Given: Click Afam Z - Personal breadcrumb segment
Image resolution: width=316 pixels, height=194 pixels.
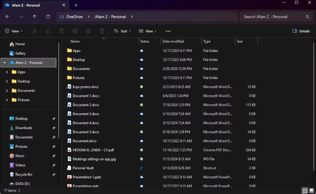Looking at the screenshot, I should [x=110, y=17].
